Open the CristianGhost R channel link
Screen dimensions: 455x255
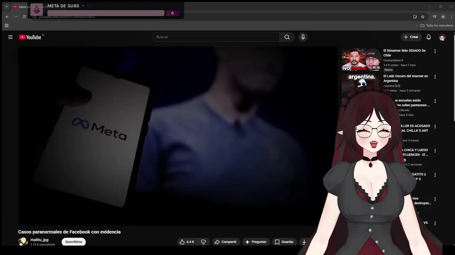pyautogui.click(x=393, y=61)
